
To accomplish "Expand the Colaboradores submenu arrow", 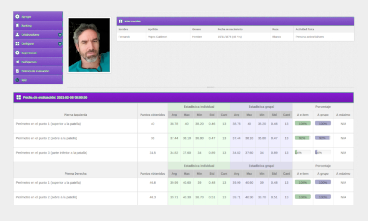I will [60, 35].
